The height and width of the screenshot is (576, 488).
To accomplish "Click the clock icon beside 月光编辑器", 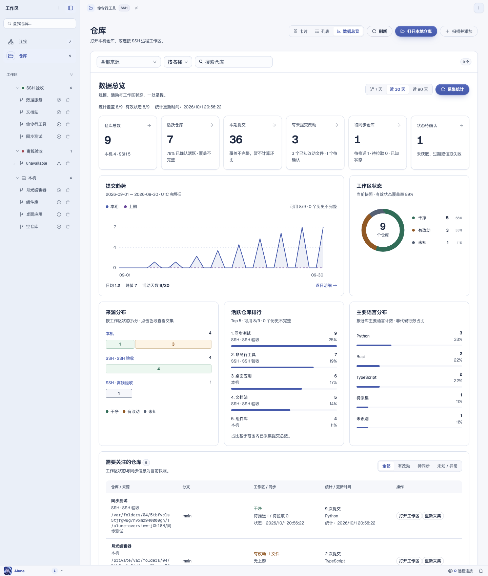I will 59,190.
